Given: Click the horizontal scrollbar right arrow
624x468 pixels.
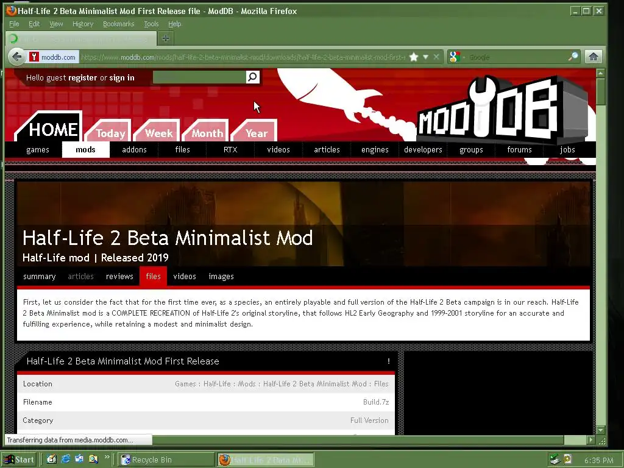Looking at the screenshot, I should click(x=591, y=440).
